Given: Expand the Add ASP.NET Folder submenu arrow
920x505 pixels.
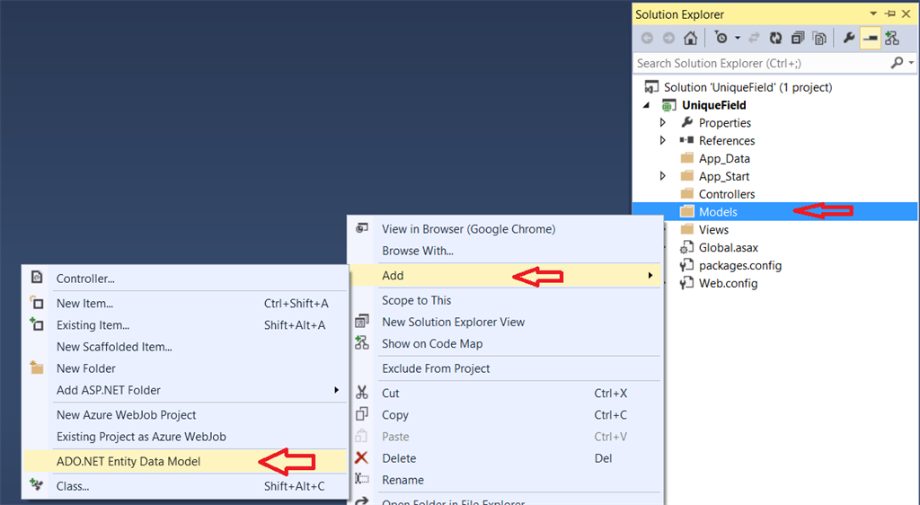Looking at the screenshot, I should (336, 390).
